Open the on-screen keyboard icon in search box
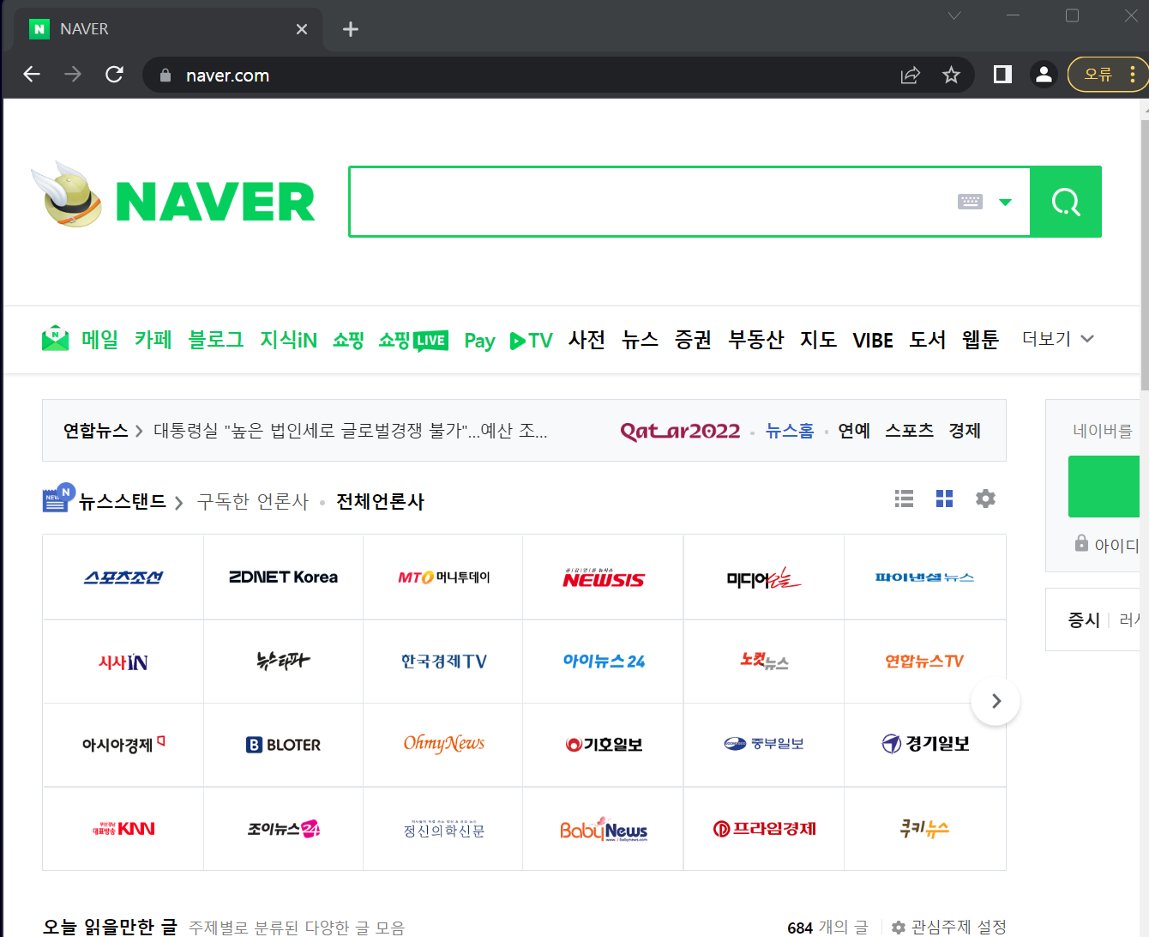This screenshot has height=937, width=1149. point(970,202)
